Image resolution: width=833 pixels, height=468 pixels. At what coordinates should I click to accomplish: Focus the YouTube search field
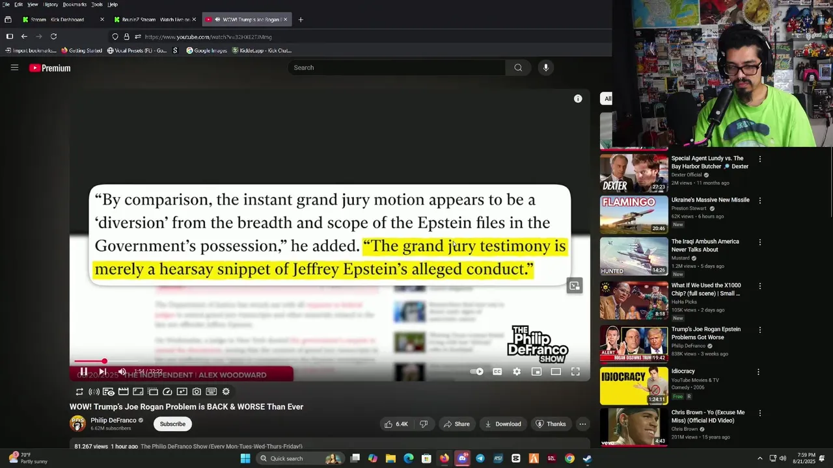click(x=396, y=68)
